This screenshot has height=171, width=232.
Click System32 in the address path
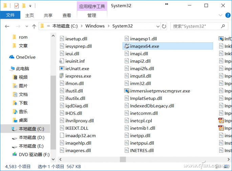click(x=123, y=26)
